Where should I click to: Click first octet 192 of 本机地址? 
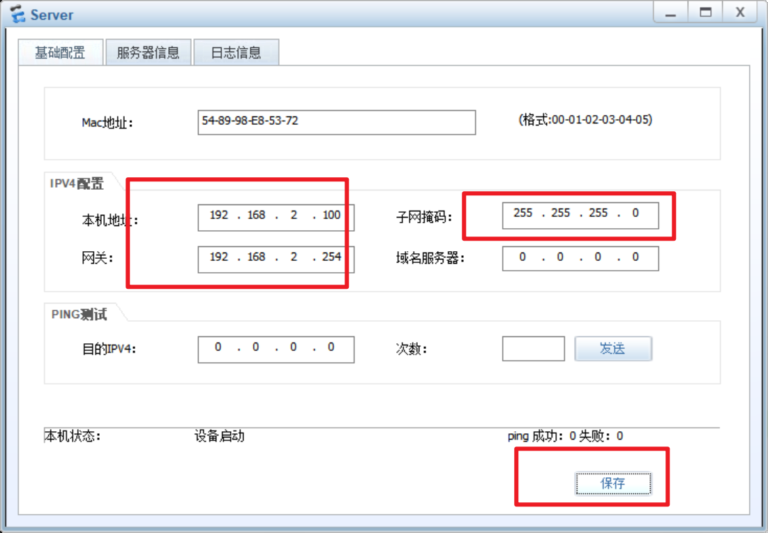coord(219,216)
